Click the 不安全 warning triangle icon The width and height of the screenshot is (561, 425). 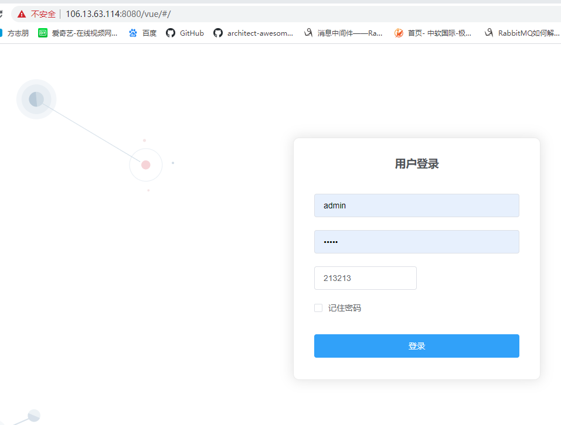pos(21,13)
